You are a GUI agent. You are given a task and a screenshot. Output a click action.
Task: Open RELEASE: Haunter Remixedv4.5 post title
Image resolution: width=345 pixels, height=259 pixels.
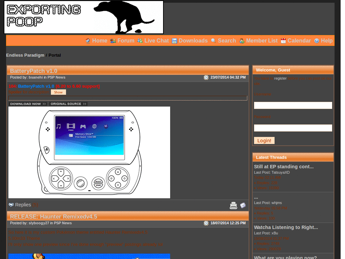(54, 217)
